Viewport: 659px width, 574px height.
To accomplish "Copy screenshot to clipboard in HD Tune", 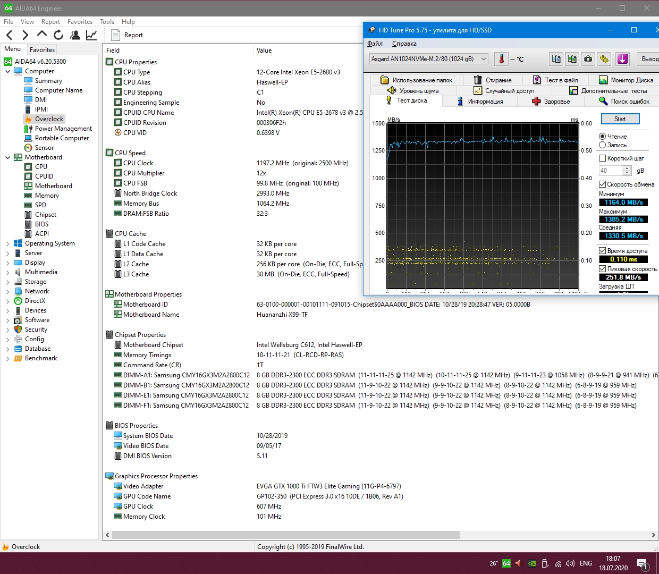I will [572, 59].
